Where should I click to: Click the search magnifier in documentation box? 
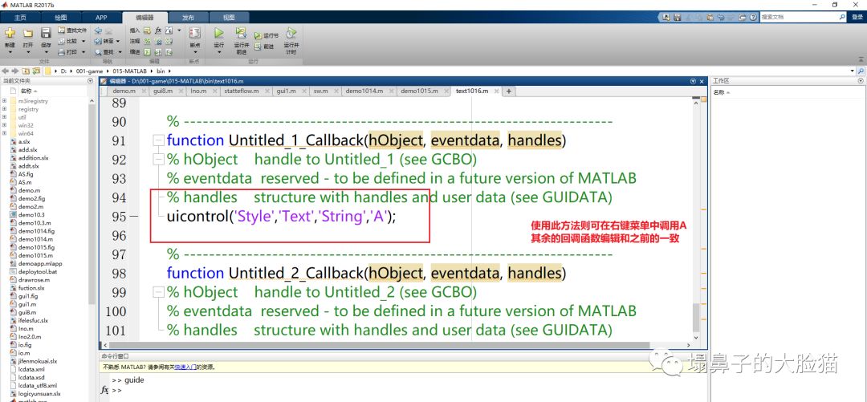tap(841, 18)
